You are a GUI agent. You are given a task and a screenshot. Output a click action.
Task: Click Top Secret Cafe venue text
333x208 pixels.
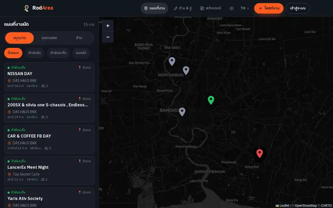[x=26, y=174]
